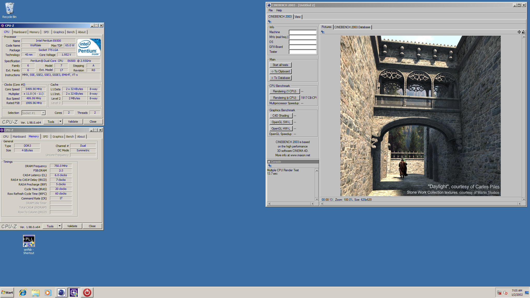Select the Pictures tab

point(326,27)
